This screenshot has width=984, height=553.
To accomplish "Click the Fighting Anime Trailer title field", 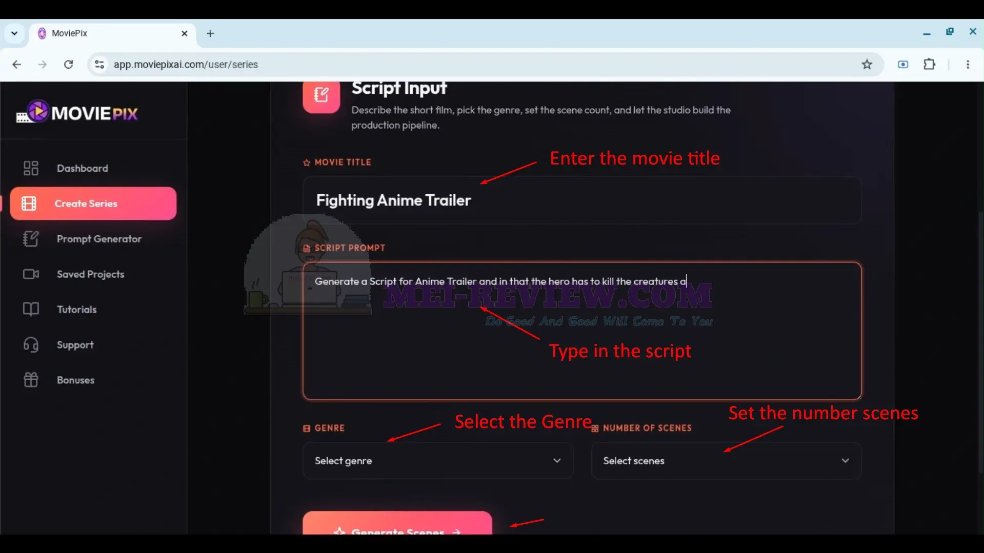I will [x=582, y=200].
